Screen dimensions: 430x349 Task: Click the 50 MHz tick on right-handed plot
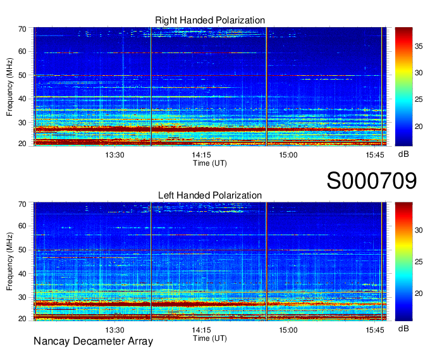coord(22,75)
